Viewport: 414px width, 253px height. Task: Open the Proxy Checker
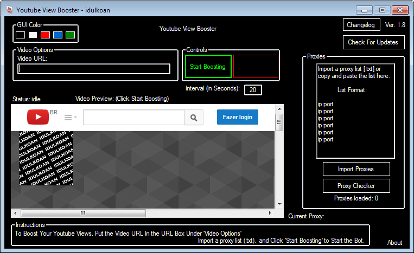356,186
